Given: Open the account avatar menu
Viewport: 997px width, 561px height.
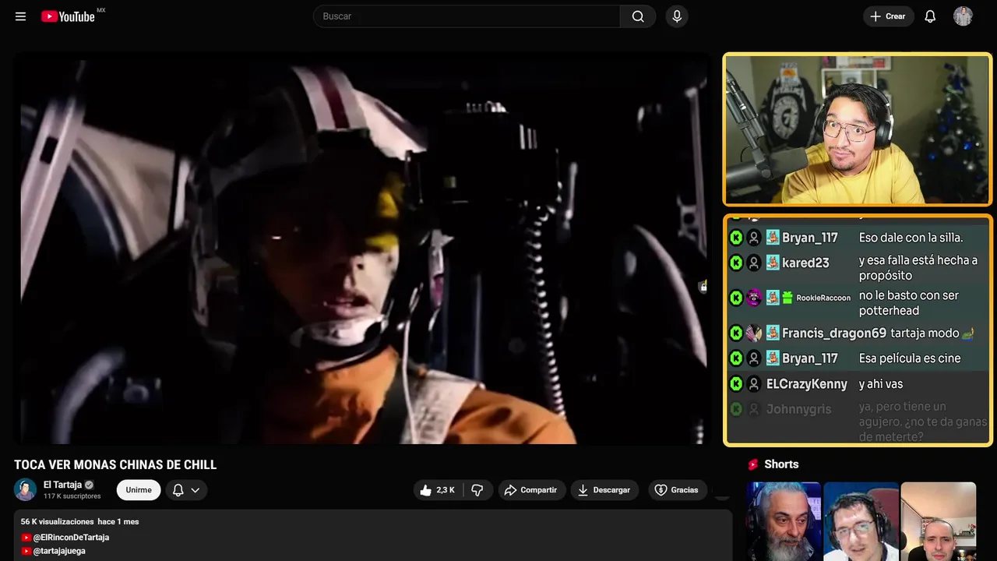Looking at the screenshot, I should tap(964, 16).
